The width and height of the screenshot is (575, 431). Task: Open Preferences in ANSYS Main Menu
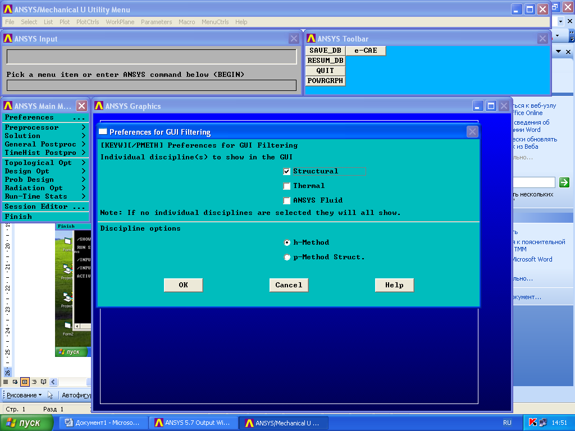pyautogui.click(x=45, y=117)
